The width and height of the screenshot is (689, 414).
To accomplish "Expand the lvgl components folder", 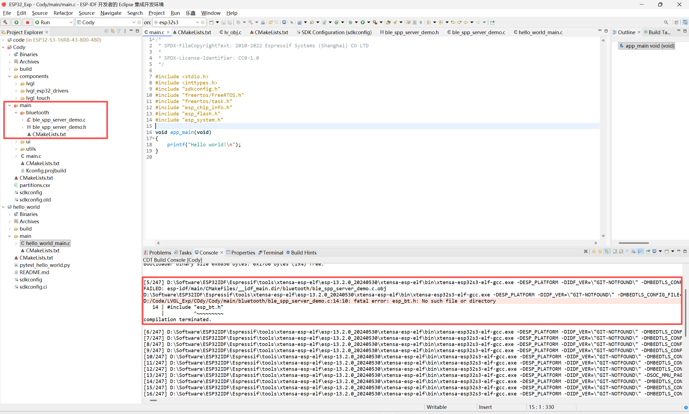I will 16,83.
